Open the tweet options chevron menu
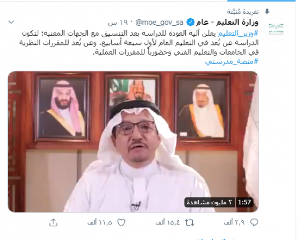Image resolution: width=298 pixels, height=240 pixels. click(x=11, y=22)
